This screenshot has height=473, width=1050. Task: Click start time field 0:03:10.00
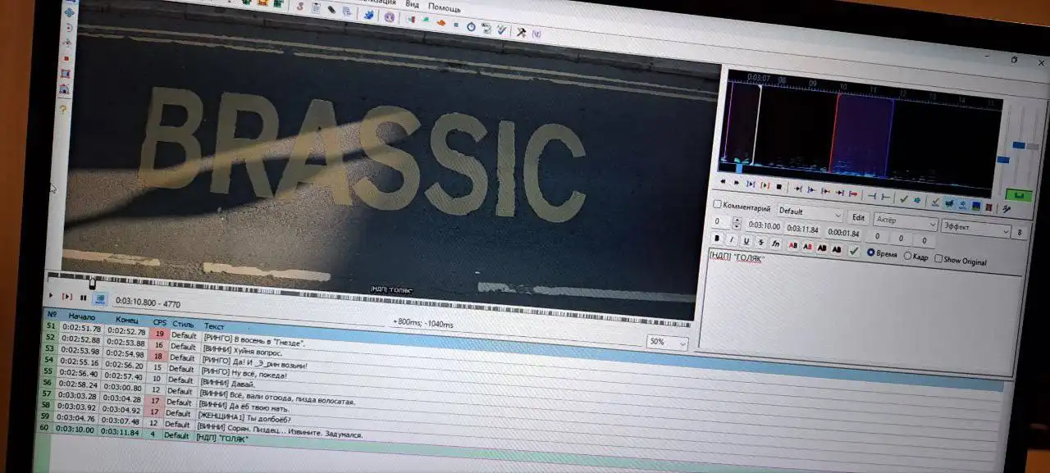point(765,226)
